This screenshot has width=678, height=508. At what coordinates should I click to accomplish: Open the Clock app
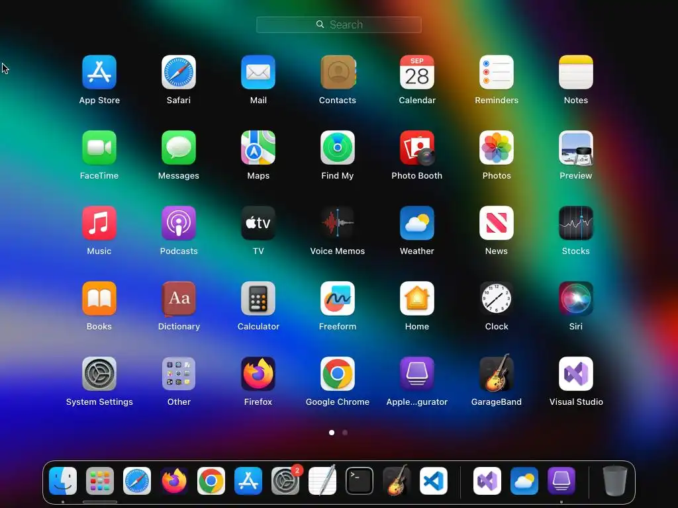pos(497,298)
